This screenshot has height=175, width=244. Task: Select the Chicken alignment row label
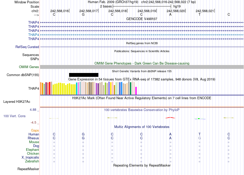click(x=33, y=153)
